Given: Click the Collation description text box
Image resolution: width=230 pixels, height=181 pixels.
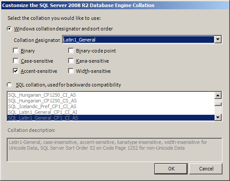Looking at the screenshot, I should point(115,150).
